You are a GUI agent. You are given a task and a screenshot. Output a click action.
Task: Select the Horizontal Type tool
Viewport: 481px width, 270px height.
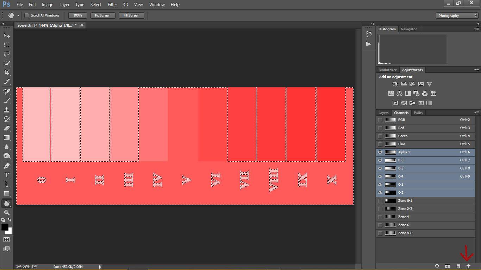pyautogui.click(x=7, y=175)
